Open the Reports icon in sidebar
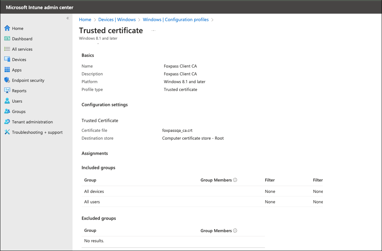The image size is (382, 251). pos(7,90)
